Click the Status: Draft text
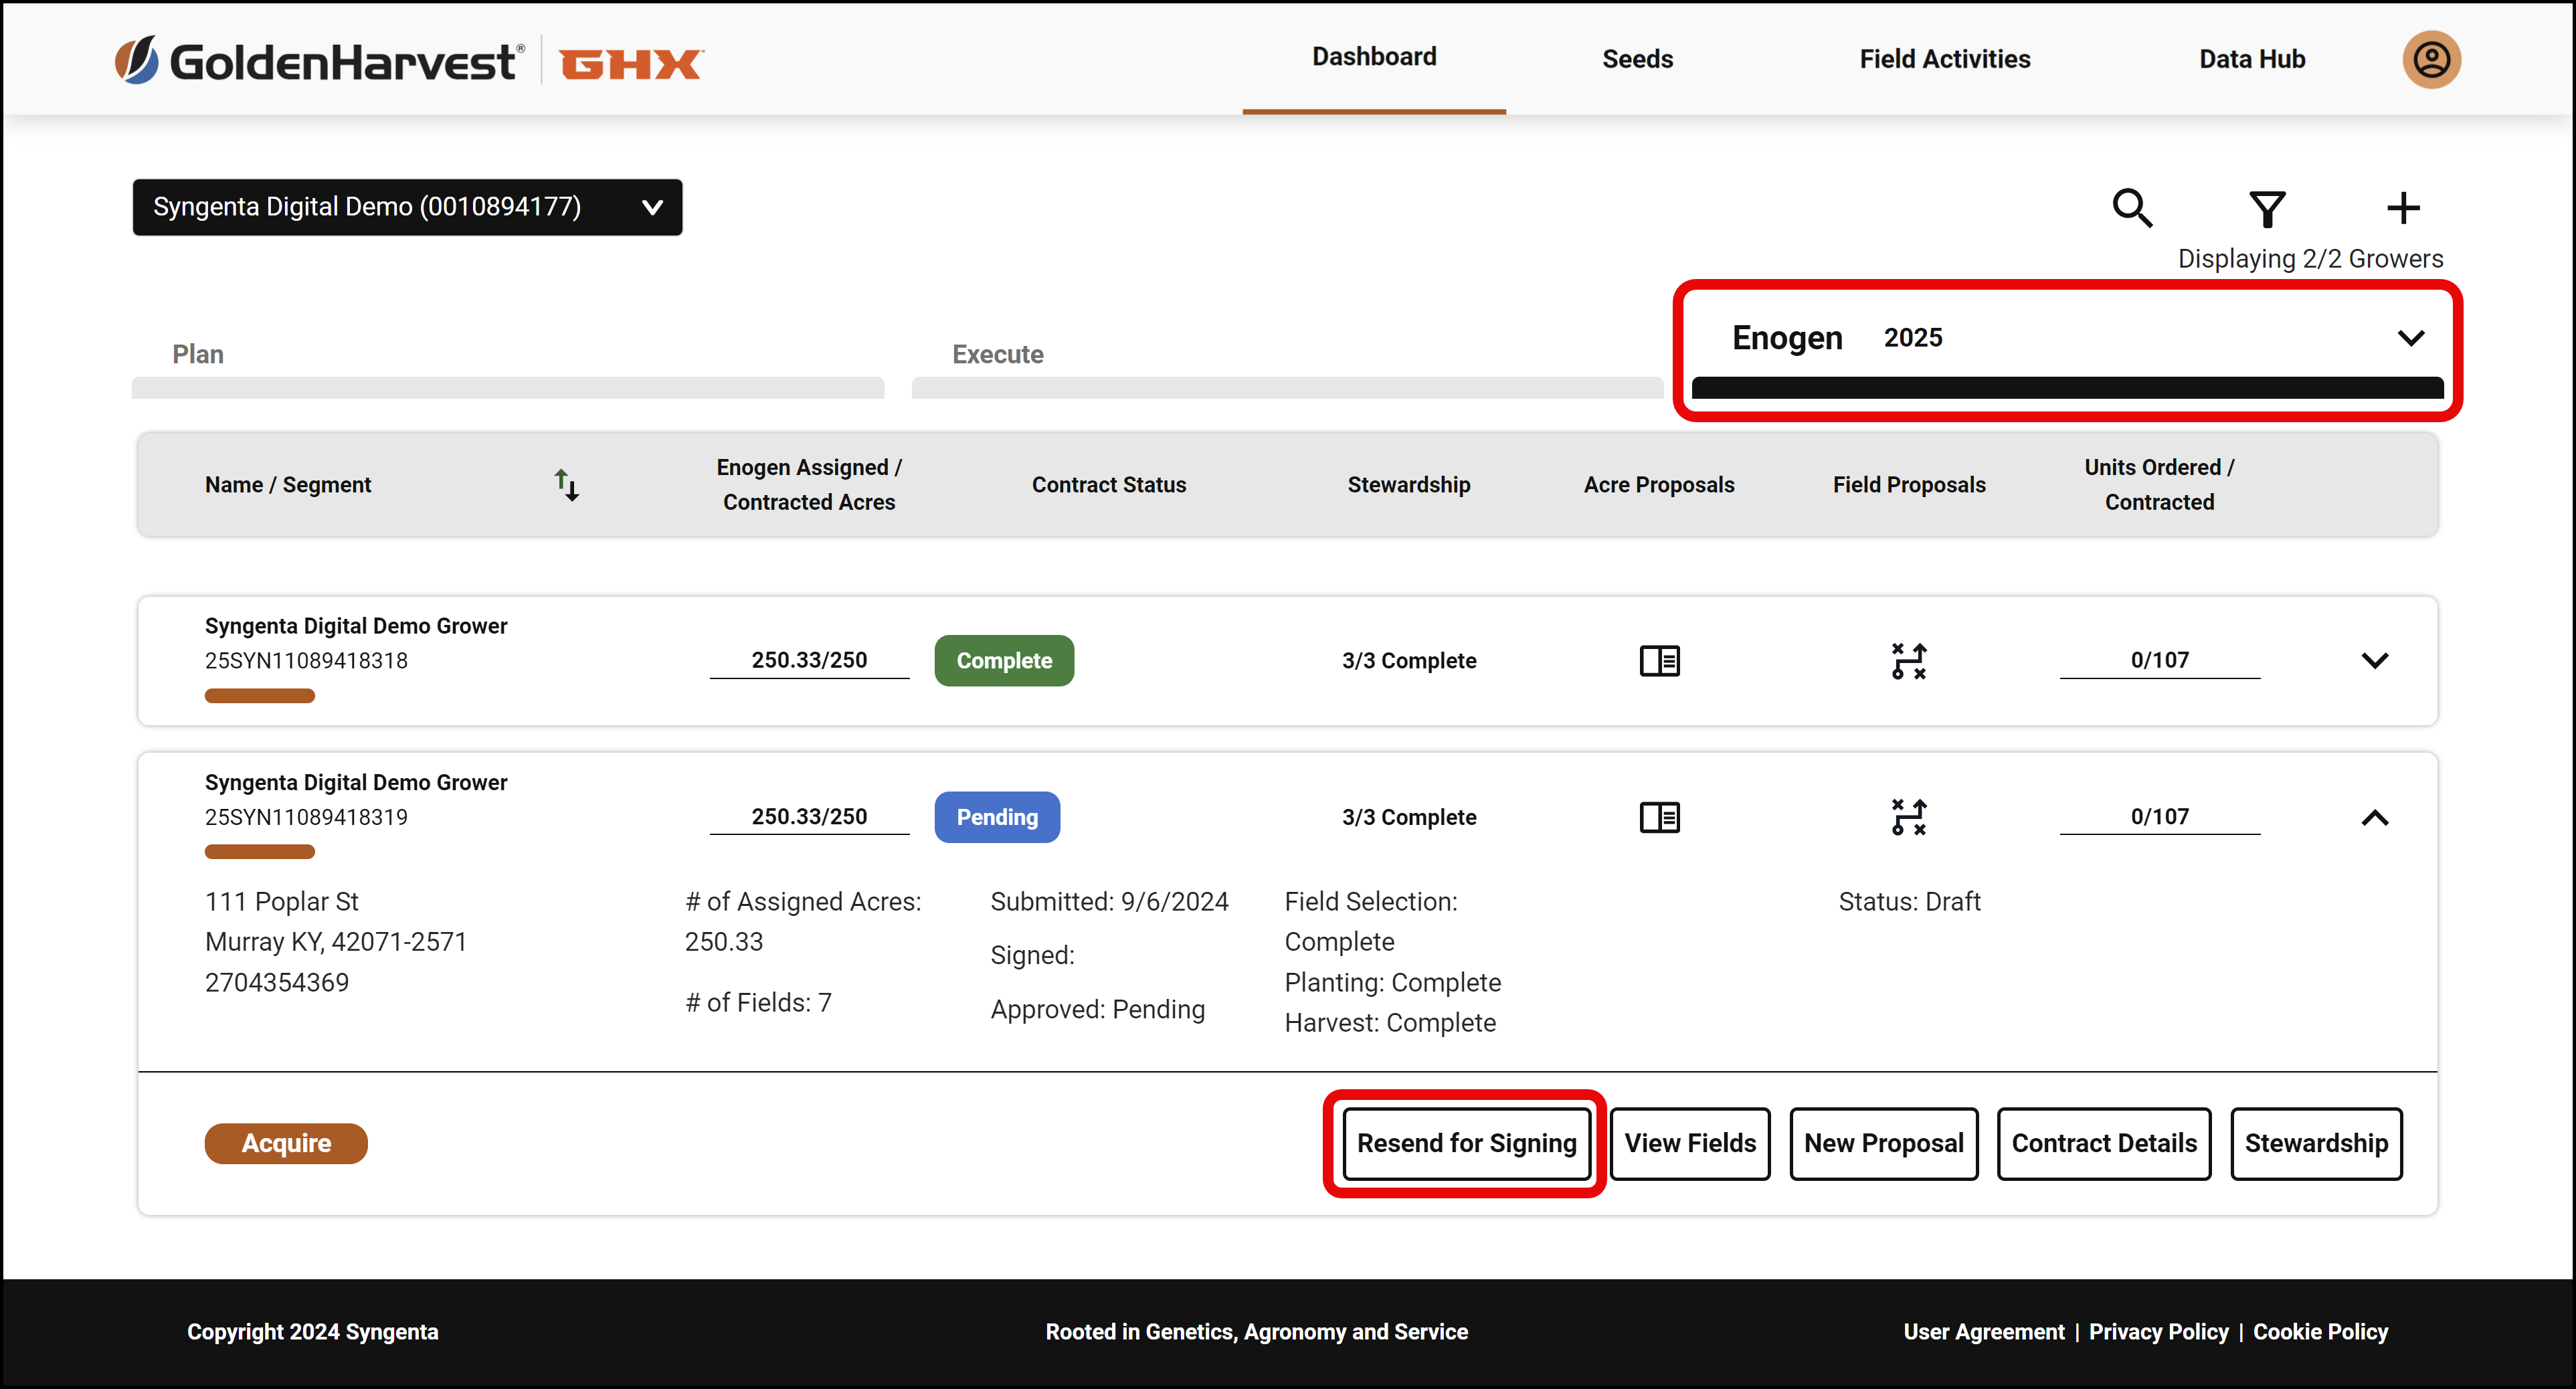This screenshot has height=1389, width=2576. (x=1909, y=901)
